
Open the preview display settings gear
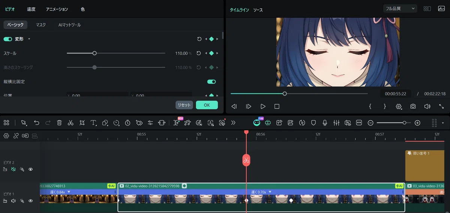pos(399,106)
